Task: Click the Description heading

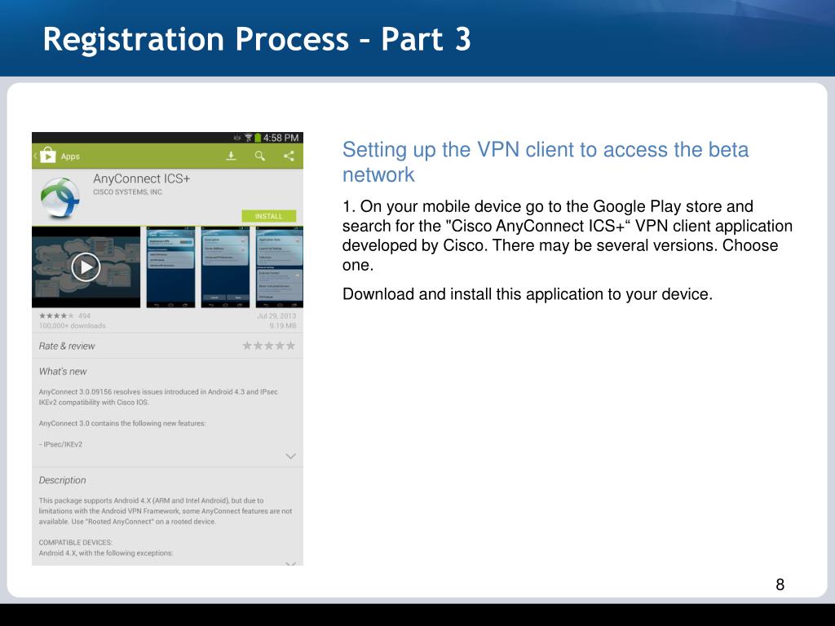Action: 62,480
